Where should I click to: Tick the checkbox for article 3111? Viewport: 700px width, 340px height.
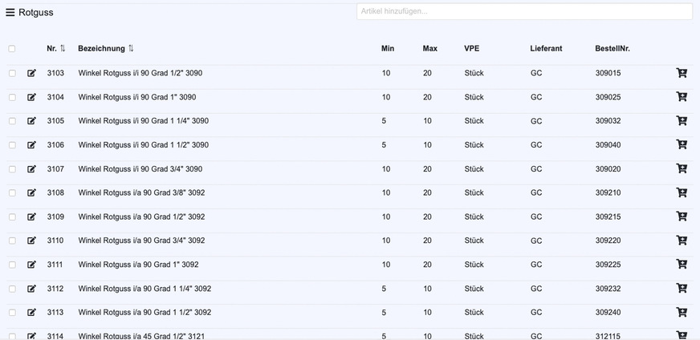pos(12,265)
